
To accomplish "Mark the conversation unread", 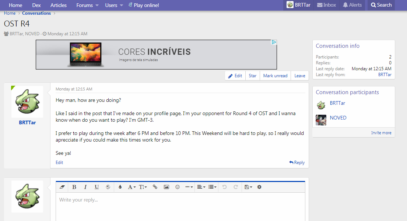I will tap(275, 76).
